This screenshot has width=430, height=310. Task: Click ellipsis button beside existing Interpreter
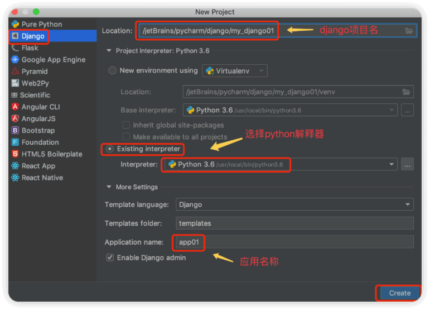pos(407,164)
